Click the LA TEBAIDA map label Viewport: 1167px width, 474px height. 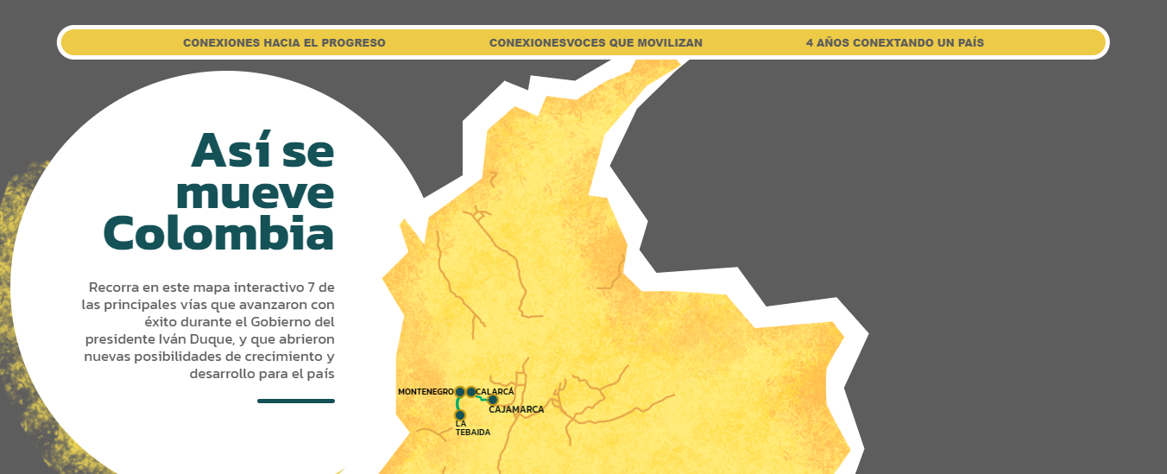[x=473, y=427]
